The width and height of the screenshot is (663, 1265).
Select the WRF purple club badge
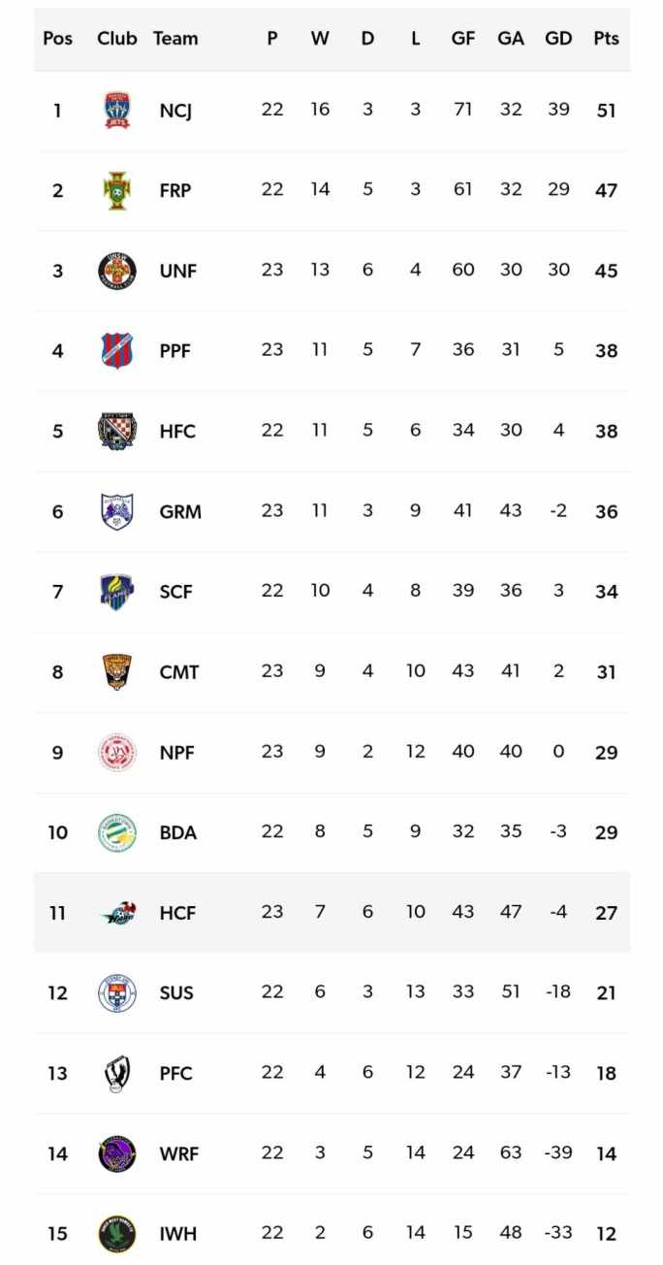(x=117, y=1153)
